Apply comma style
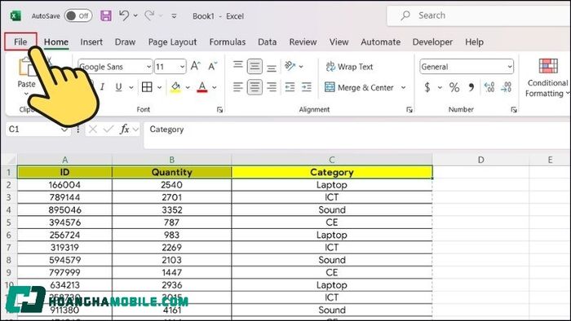This screenshot has width=571, height=321. [x=471, y=87]
